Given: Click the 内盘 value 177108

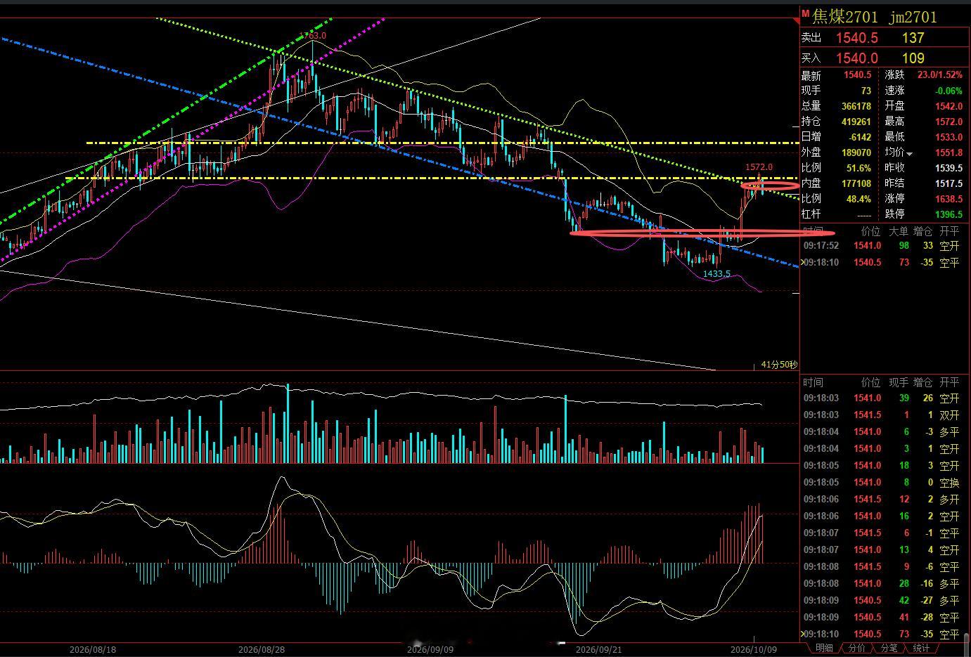Looking at the screenshot, I should (x=856, y=183).
